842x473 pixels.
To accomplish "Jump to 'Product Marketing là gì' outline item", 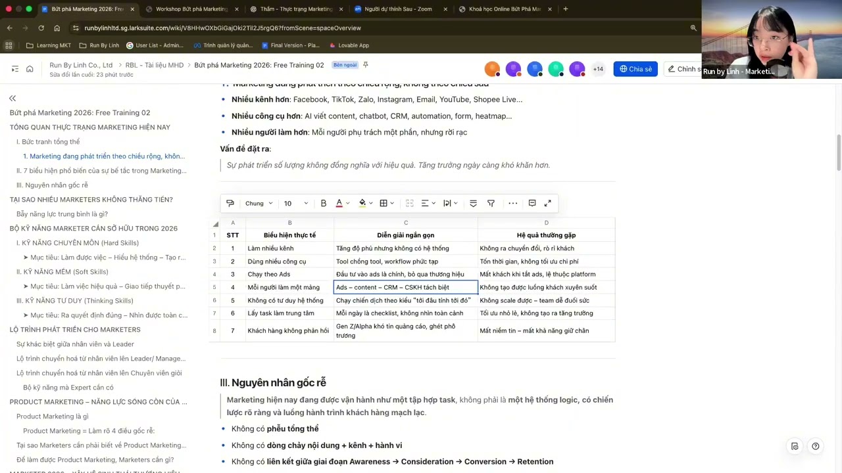I will pyautogui.click(x=53, y=417).
